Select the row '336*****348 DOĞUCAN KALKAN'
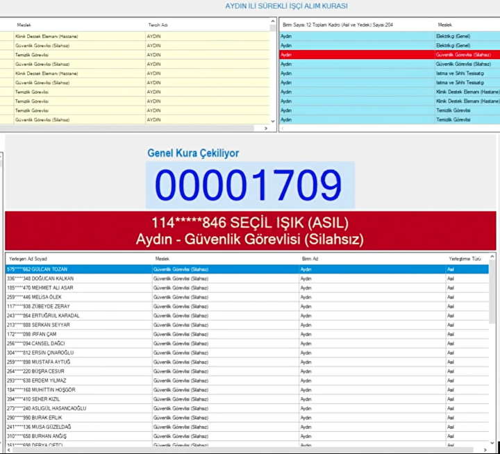500x454 pixels. pyautogui.click(x=247, y=278)
